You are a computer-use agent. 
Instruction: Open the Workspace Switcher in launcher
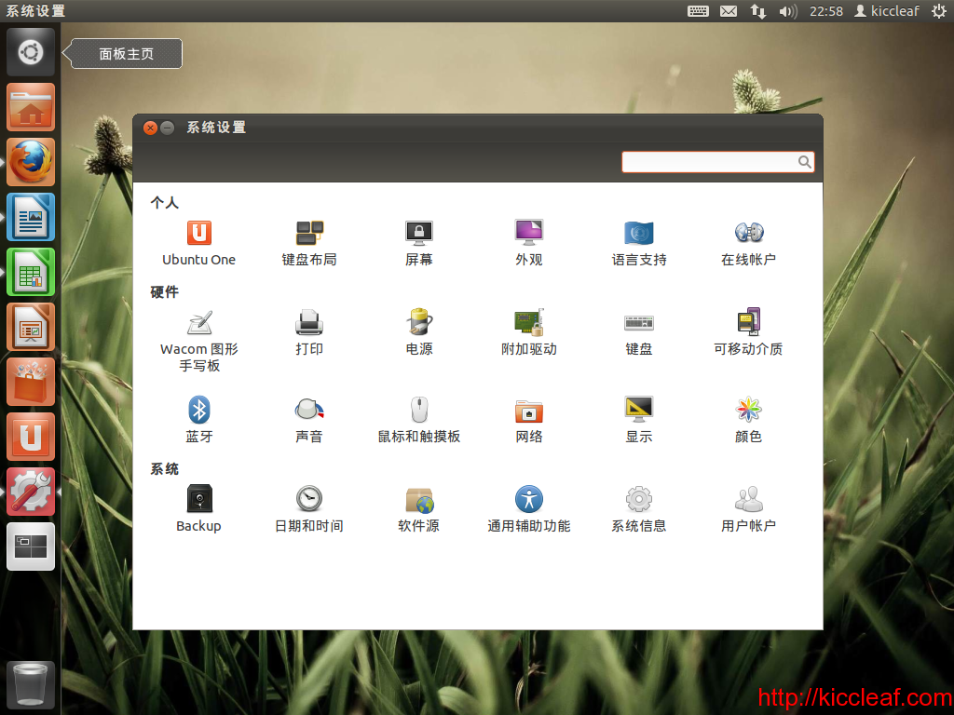[x=31, y=546]
